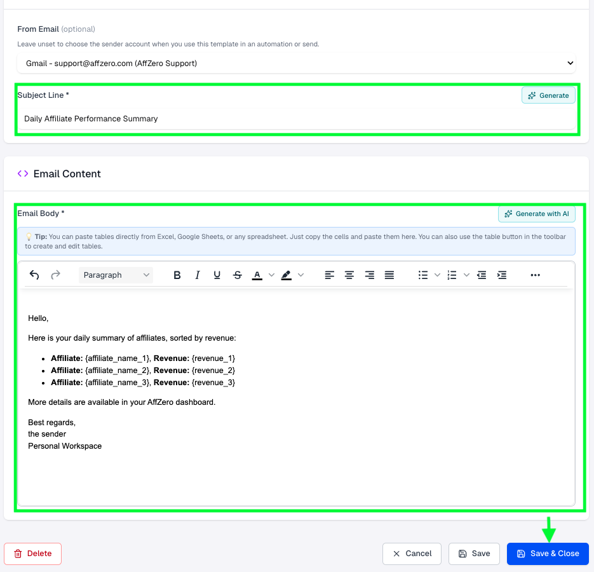
Task: Click the redo arrow icon
Action: coord(56,275)
